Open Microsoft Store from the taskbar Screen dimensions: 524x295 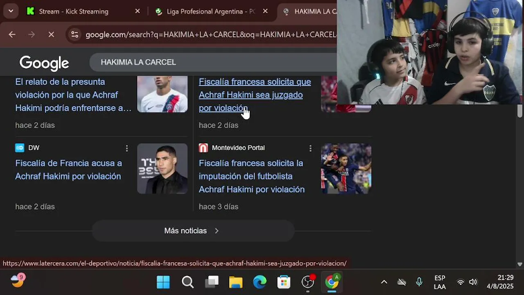[284, 282]
